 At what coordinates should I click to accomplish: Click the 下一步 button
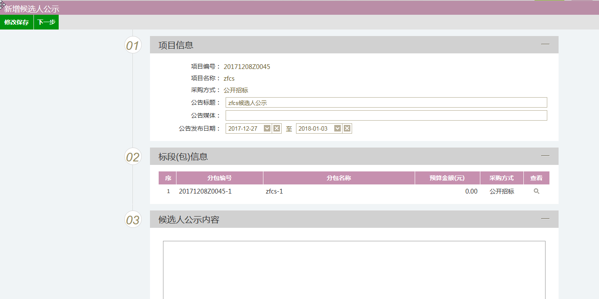coord(46,22)
